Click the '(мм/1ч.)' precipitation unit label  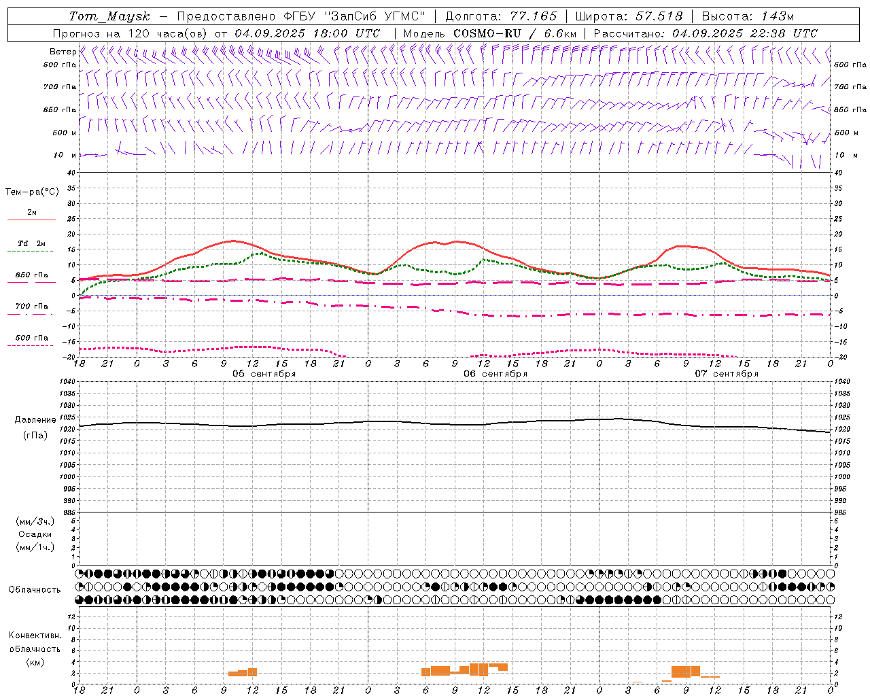pos(35,547)
